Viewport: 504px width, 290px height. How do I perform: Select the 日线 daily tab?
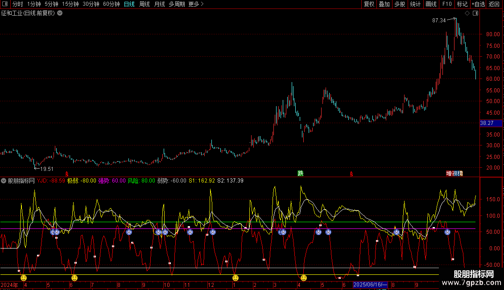tap(129, 4)
